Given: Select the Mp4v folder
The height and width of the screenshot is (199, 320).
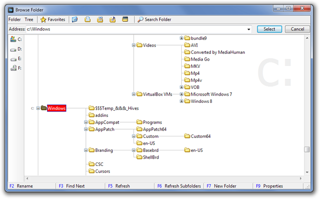Looking at the screenshot, I should coord(193,80).
